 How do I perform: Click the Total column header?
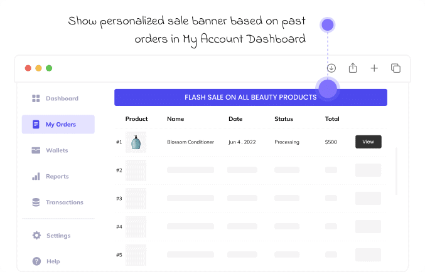[x=332, y=119]
